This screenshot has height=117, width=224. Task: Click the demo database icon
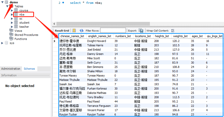(x=6, y=2)
